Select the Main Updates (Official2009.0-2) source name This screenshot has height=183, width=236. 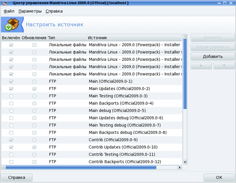[119, 89]
